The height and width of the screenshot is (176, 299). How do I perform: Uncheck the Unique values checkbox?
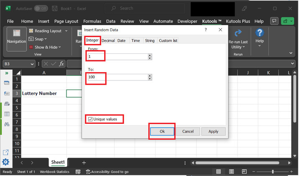[90, 119]
